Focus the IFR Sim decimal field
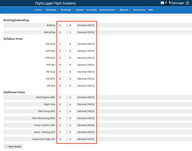The image size is (192, 151). (x=72, y=86)
